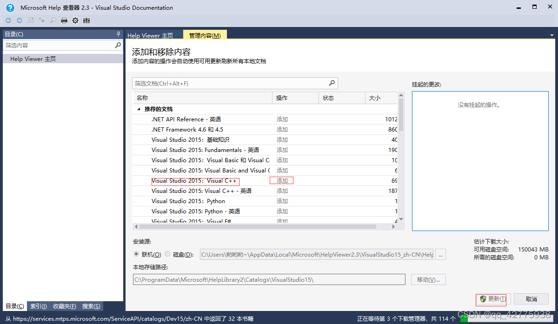Click the 操作 column header
558x324 pixels.
click(x=295, y=98)
